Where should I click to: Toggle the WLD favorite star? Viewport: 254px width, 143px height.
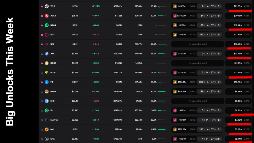pos(42,6)
